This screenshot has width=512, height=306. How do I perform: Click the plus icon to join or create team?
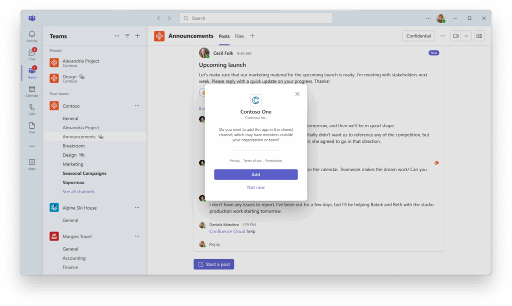click(x=137, y=36)
